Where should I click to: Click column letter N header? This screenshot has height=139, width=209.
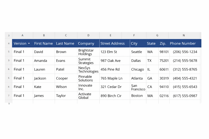(x=184, y=35)
